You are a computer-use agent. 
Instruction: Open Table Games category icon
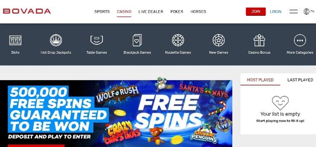click(x=97, y=40)
